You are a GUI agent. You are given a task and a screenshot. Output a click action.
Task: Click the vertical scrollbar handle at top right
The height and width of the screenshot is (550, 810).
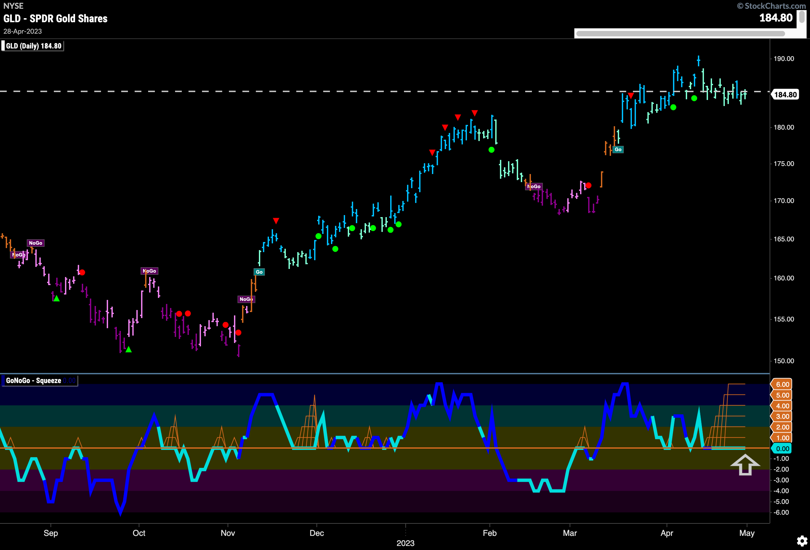pyautogui.click(x=802, y=17)
